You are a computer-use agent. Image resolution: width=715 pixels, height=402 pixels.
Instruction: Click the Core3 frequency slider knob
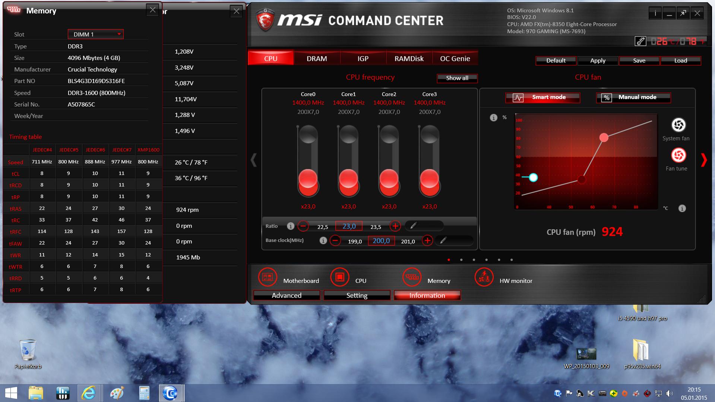tap(430, 179)
